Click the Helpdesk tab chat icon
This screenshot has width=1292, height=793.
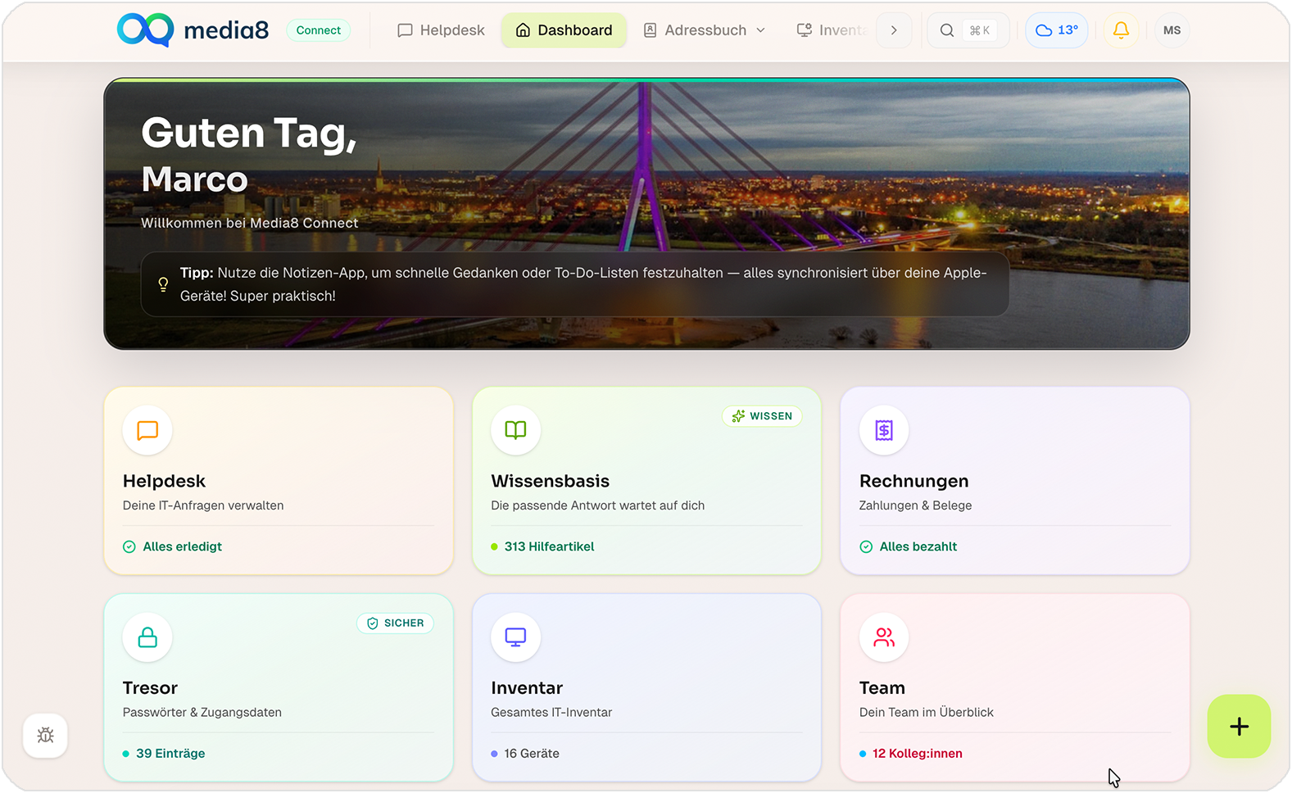pyautogui.click(x=405, y=30)
